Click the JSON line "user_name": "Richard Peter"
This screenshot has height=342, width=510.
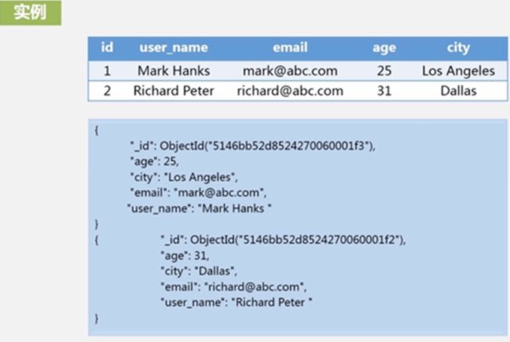pos(236,303)
